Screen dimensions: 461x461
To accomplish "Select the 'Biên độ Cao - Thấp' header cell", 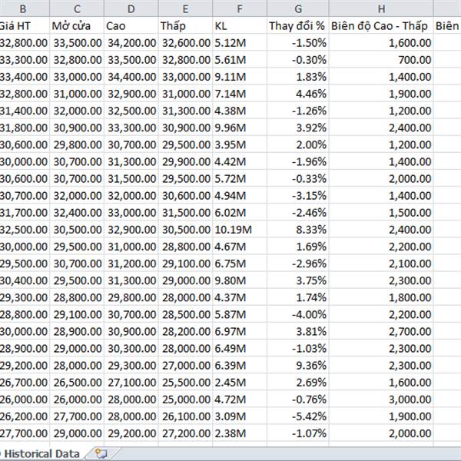I will (x=381, y=26).
